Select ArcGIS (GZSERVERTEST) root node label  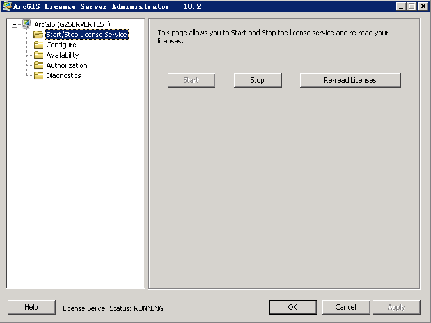tap(72, 24)
